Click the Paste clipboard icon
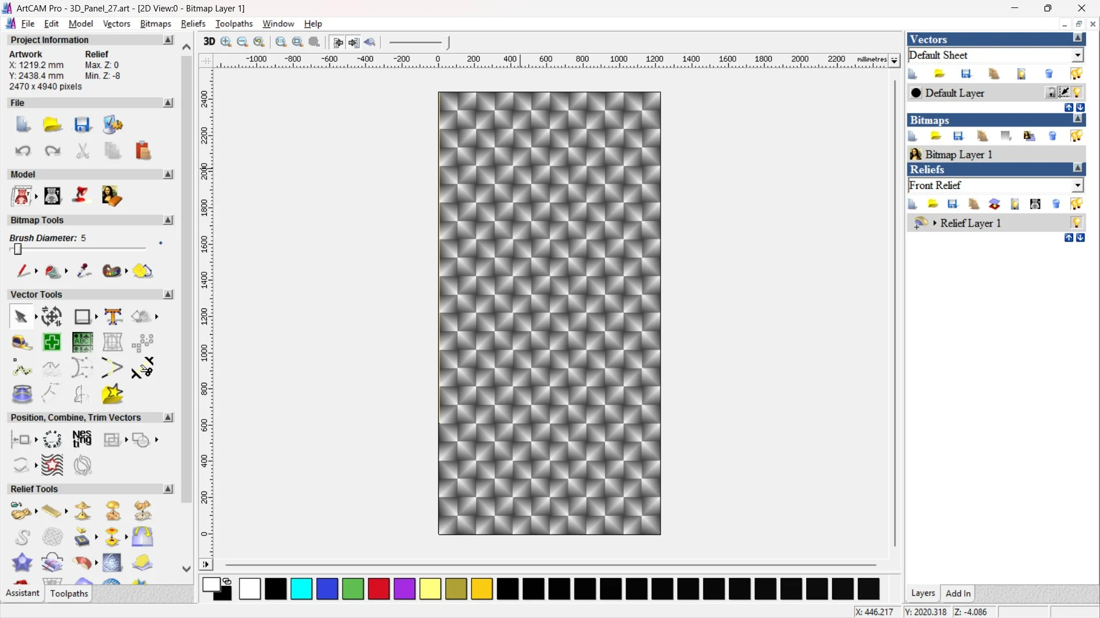Screen dimensions: 1100x618 pos(143,150)
